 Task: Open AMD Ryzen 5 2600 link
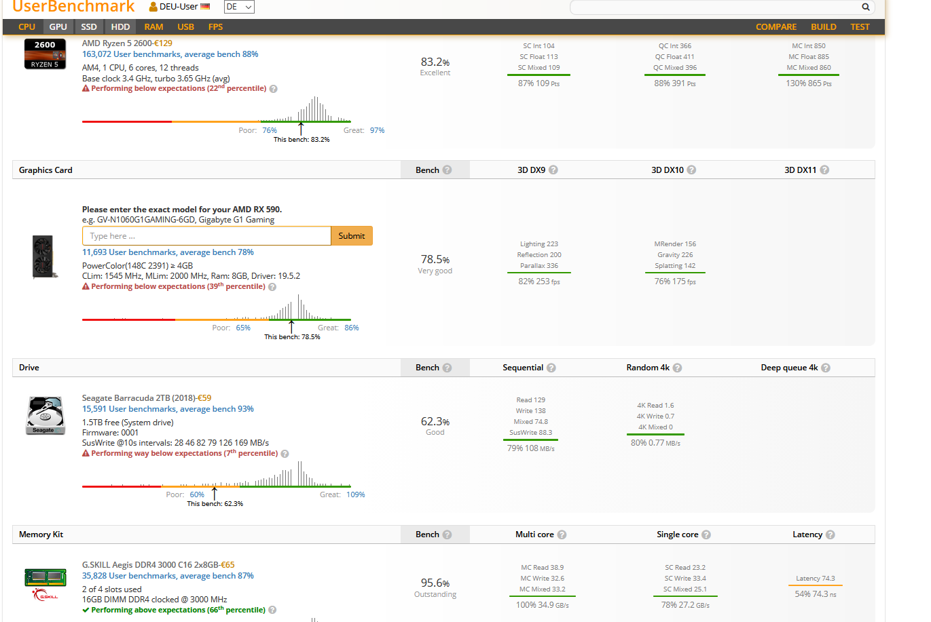[117, 43]
